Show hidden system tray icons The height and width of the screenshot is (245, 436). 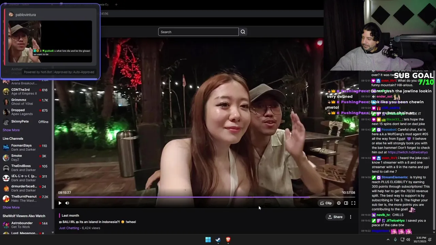coord(388,240)
